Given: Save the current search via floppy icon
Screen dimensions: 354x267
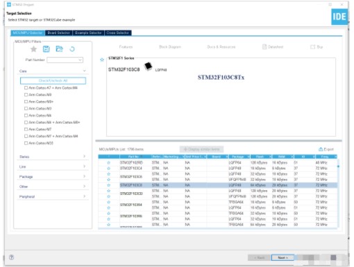Looking at the screenshot, I should [47, 49].
